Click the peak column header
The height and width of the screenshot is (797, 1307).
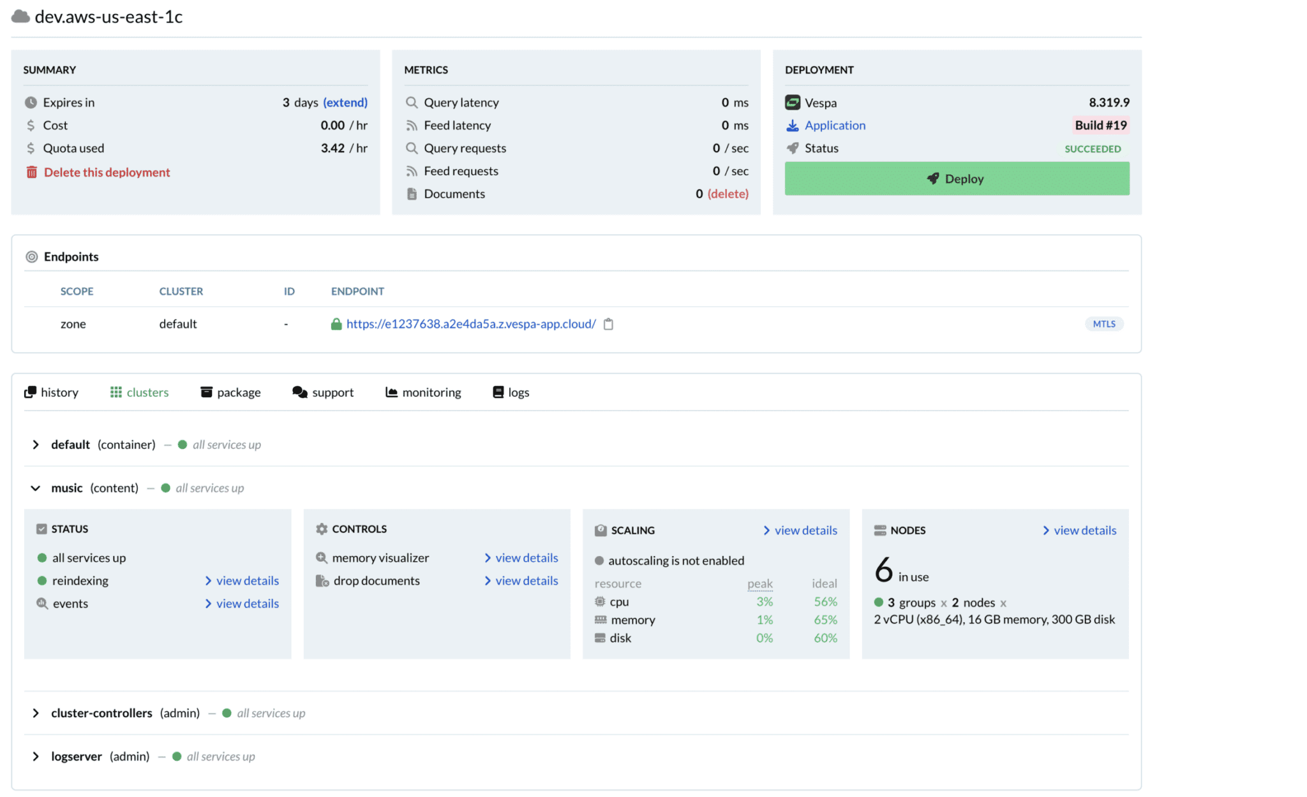(x=760, y=583)
